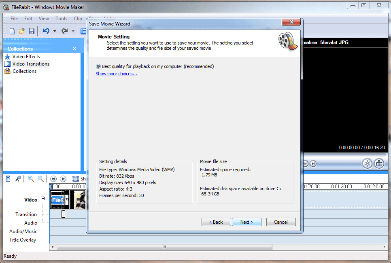The width and height of the screenshot is (391, 263).
Task: Click the Audio/Music track label
Action: click(23, 231)
